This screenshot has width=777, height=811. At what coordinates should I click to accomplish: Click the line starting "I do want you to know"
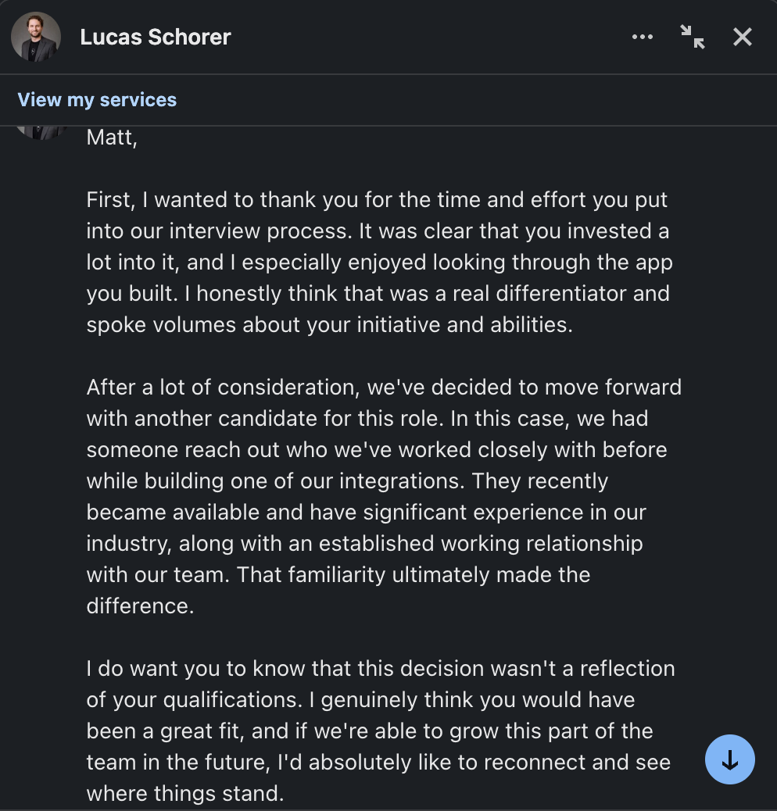click(380, 669)
